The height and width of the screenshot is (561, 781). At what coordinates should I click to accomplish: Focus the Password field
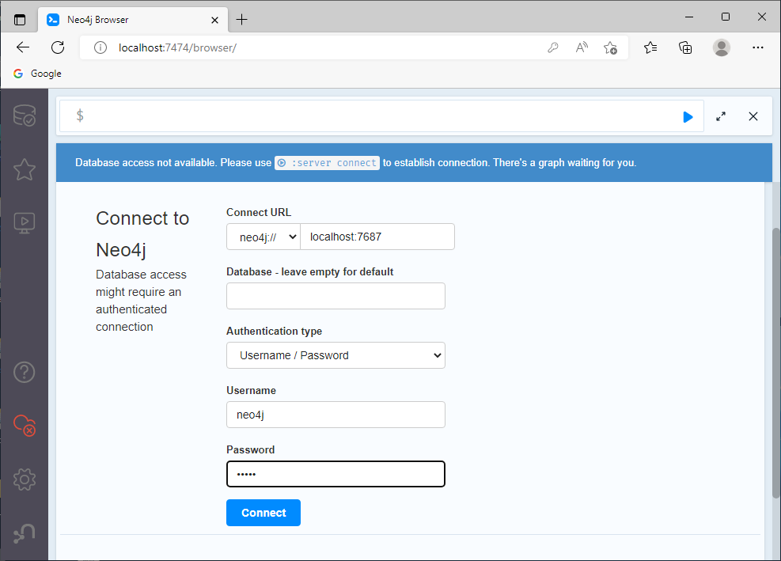pyautogui.click(x=336, y=474)
